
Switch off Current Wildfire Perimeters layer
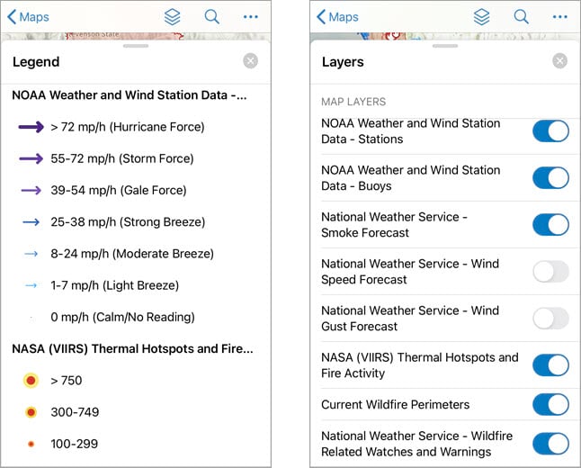click(x=550, y=404)
